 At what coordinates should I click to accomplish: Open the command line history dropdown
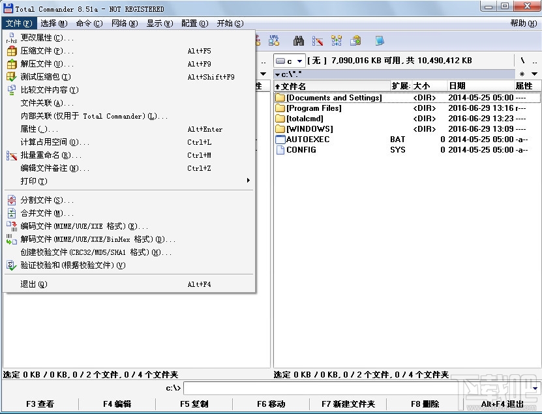[535, 389]
